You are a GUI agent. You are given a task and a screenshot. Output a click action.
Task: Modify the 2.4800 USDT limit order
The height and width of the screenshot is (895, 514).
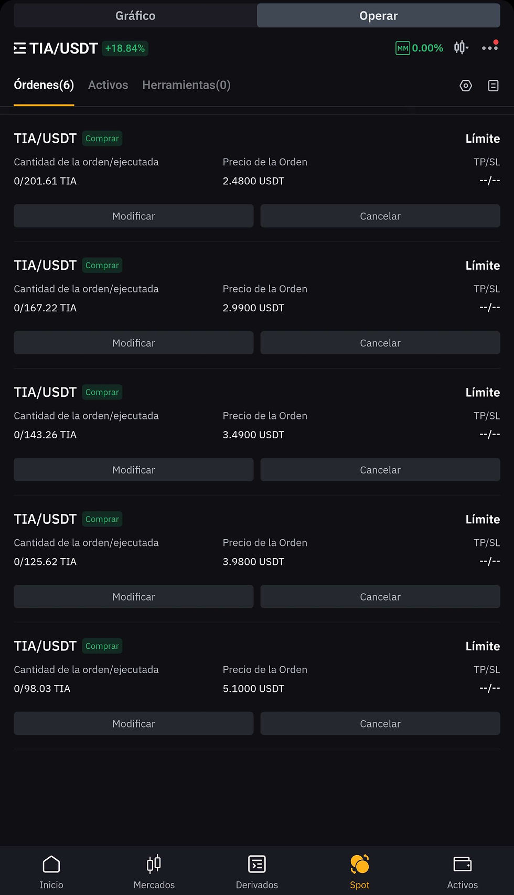point(133,216)
